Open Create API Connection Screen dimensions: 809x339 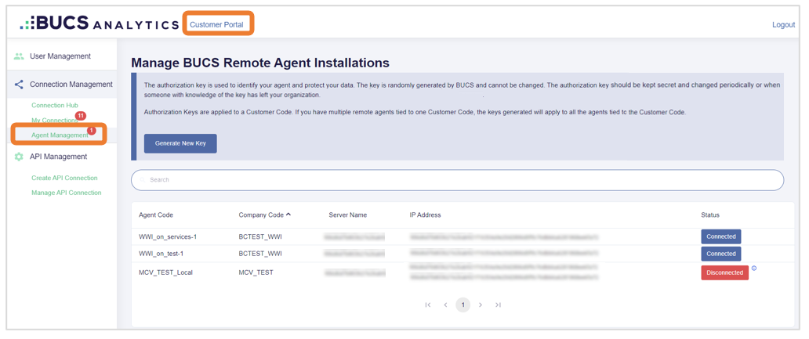point(64,178)
